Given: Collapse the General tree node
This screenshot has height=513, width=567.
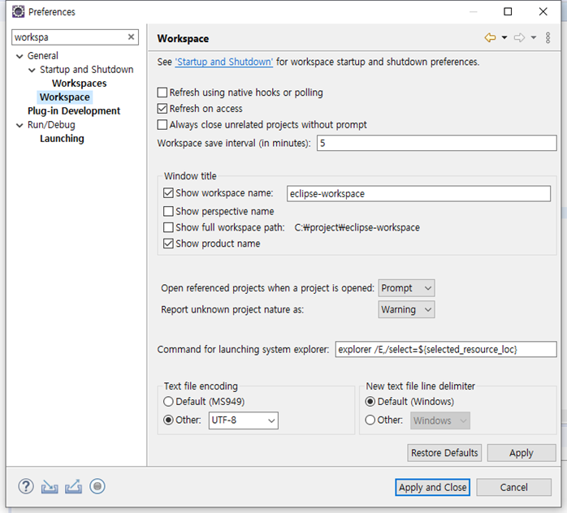Looking at the screenshot, I should pyautogui.click(x=19, y=56).
